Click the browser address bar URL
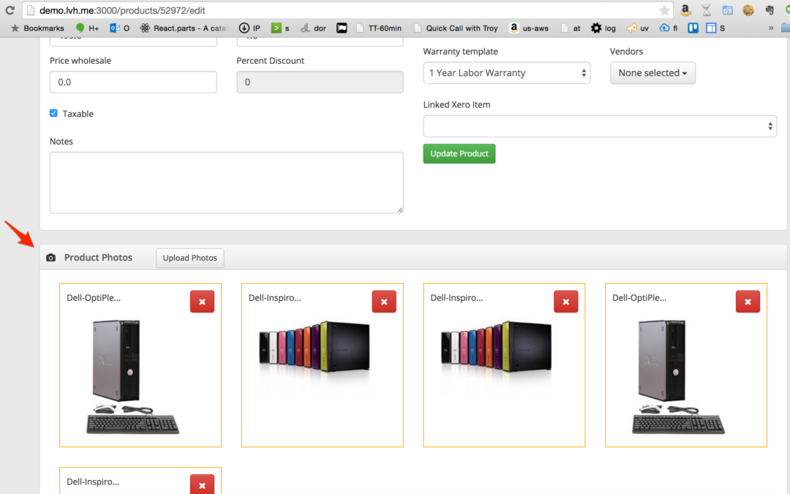Screen dimensions: 790x494 [122, 10]
